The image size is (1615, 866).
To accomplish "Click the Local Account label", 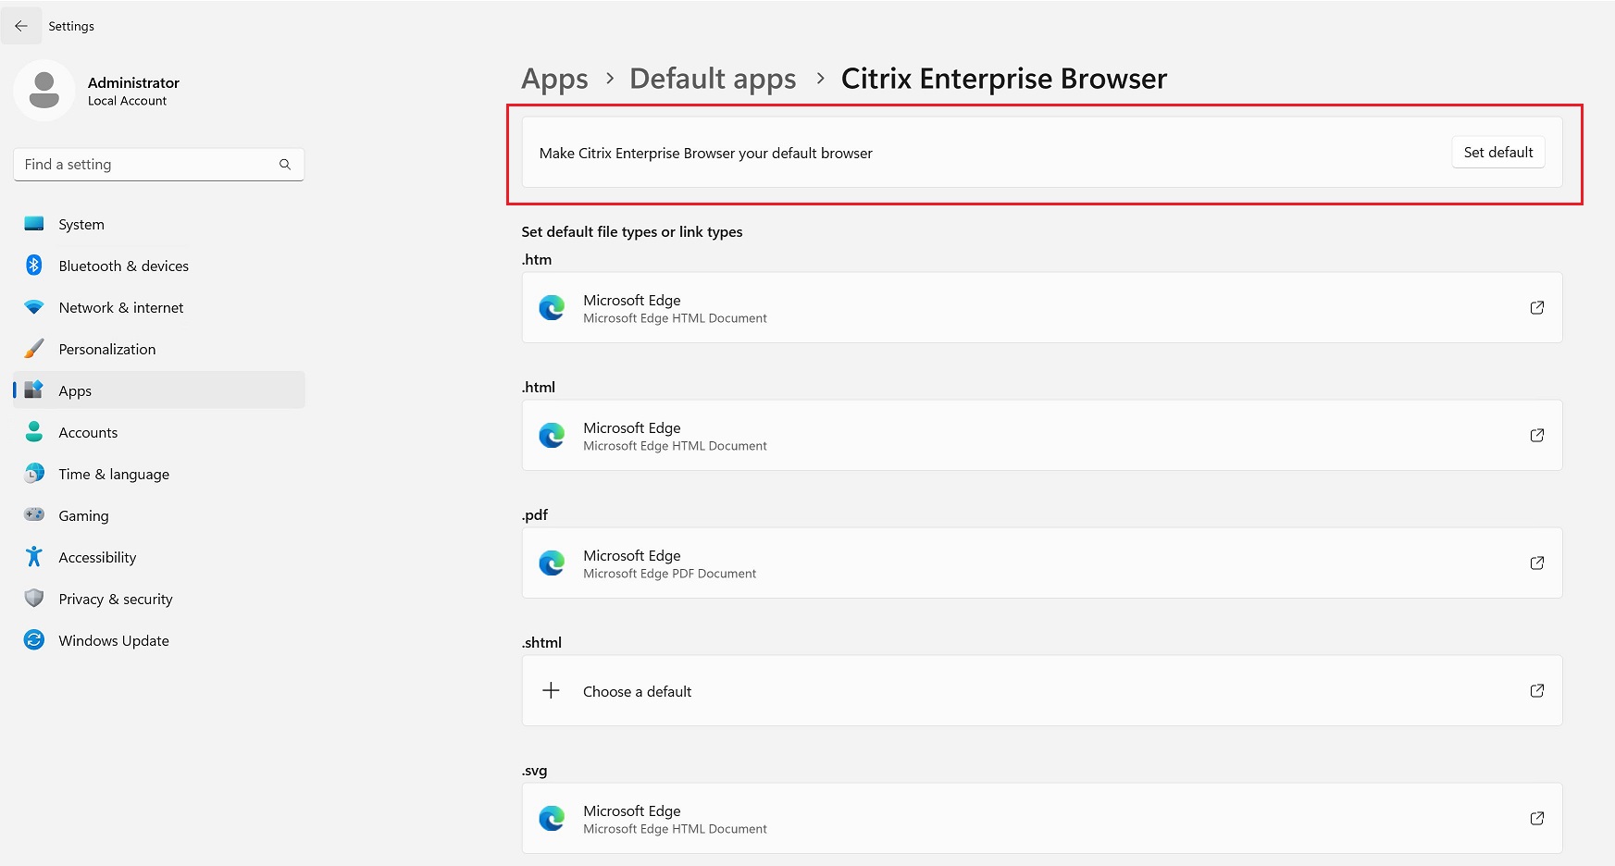I will pyautogui.click(x=127, y=101).
